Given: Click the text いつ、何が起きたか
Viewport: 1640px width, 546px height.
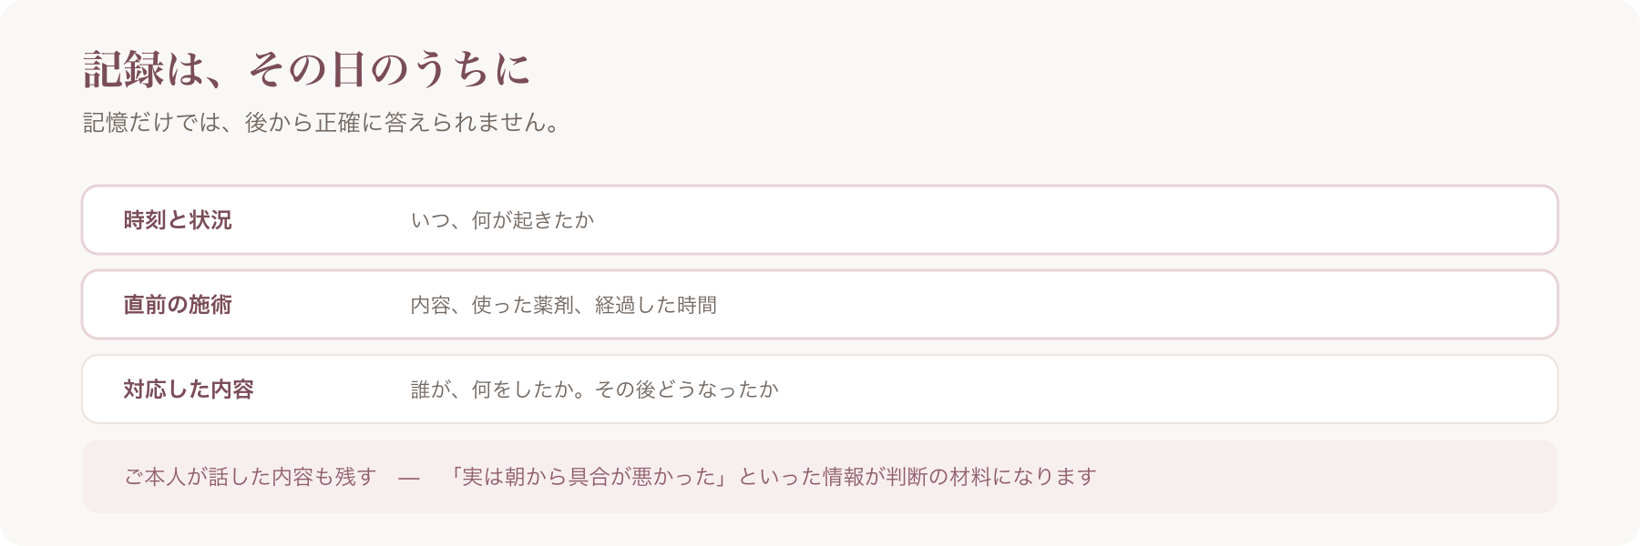Looking at the screenshot, I should (x=502, y=220).
